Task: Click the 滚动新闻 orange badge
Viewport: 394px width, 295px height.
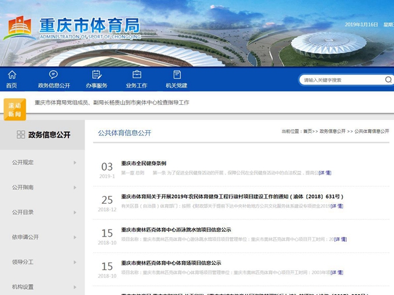Action: pyautogui.click(x=14, y=109)
